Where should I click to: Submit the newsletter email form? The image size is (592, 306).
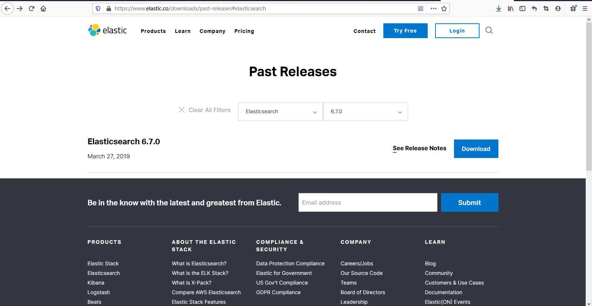pos(470,202)
